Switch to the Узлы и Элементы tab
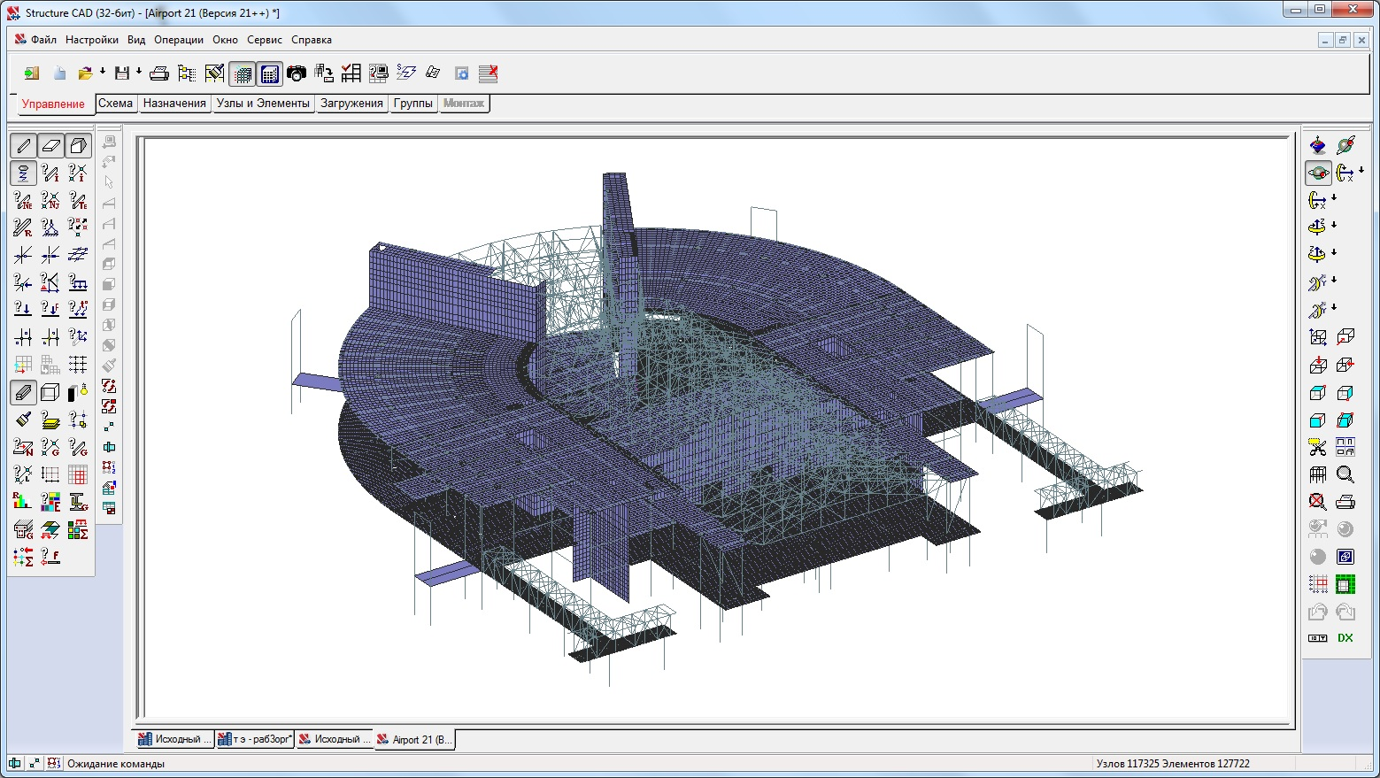The image size is (1380, 778). (x=263, y=104)
